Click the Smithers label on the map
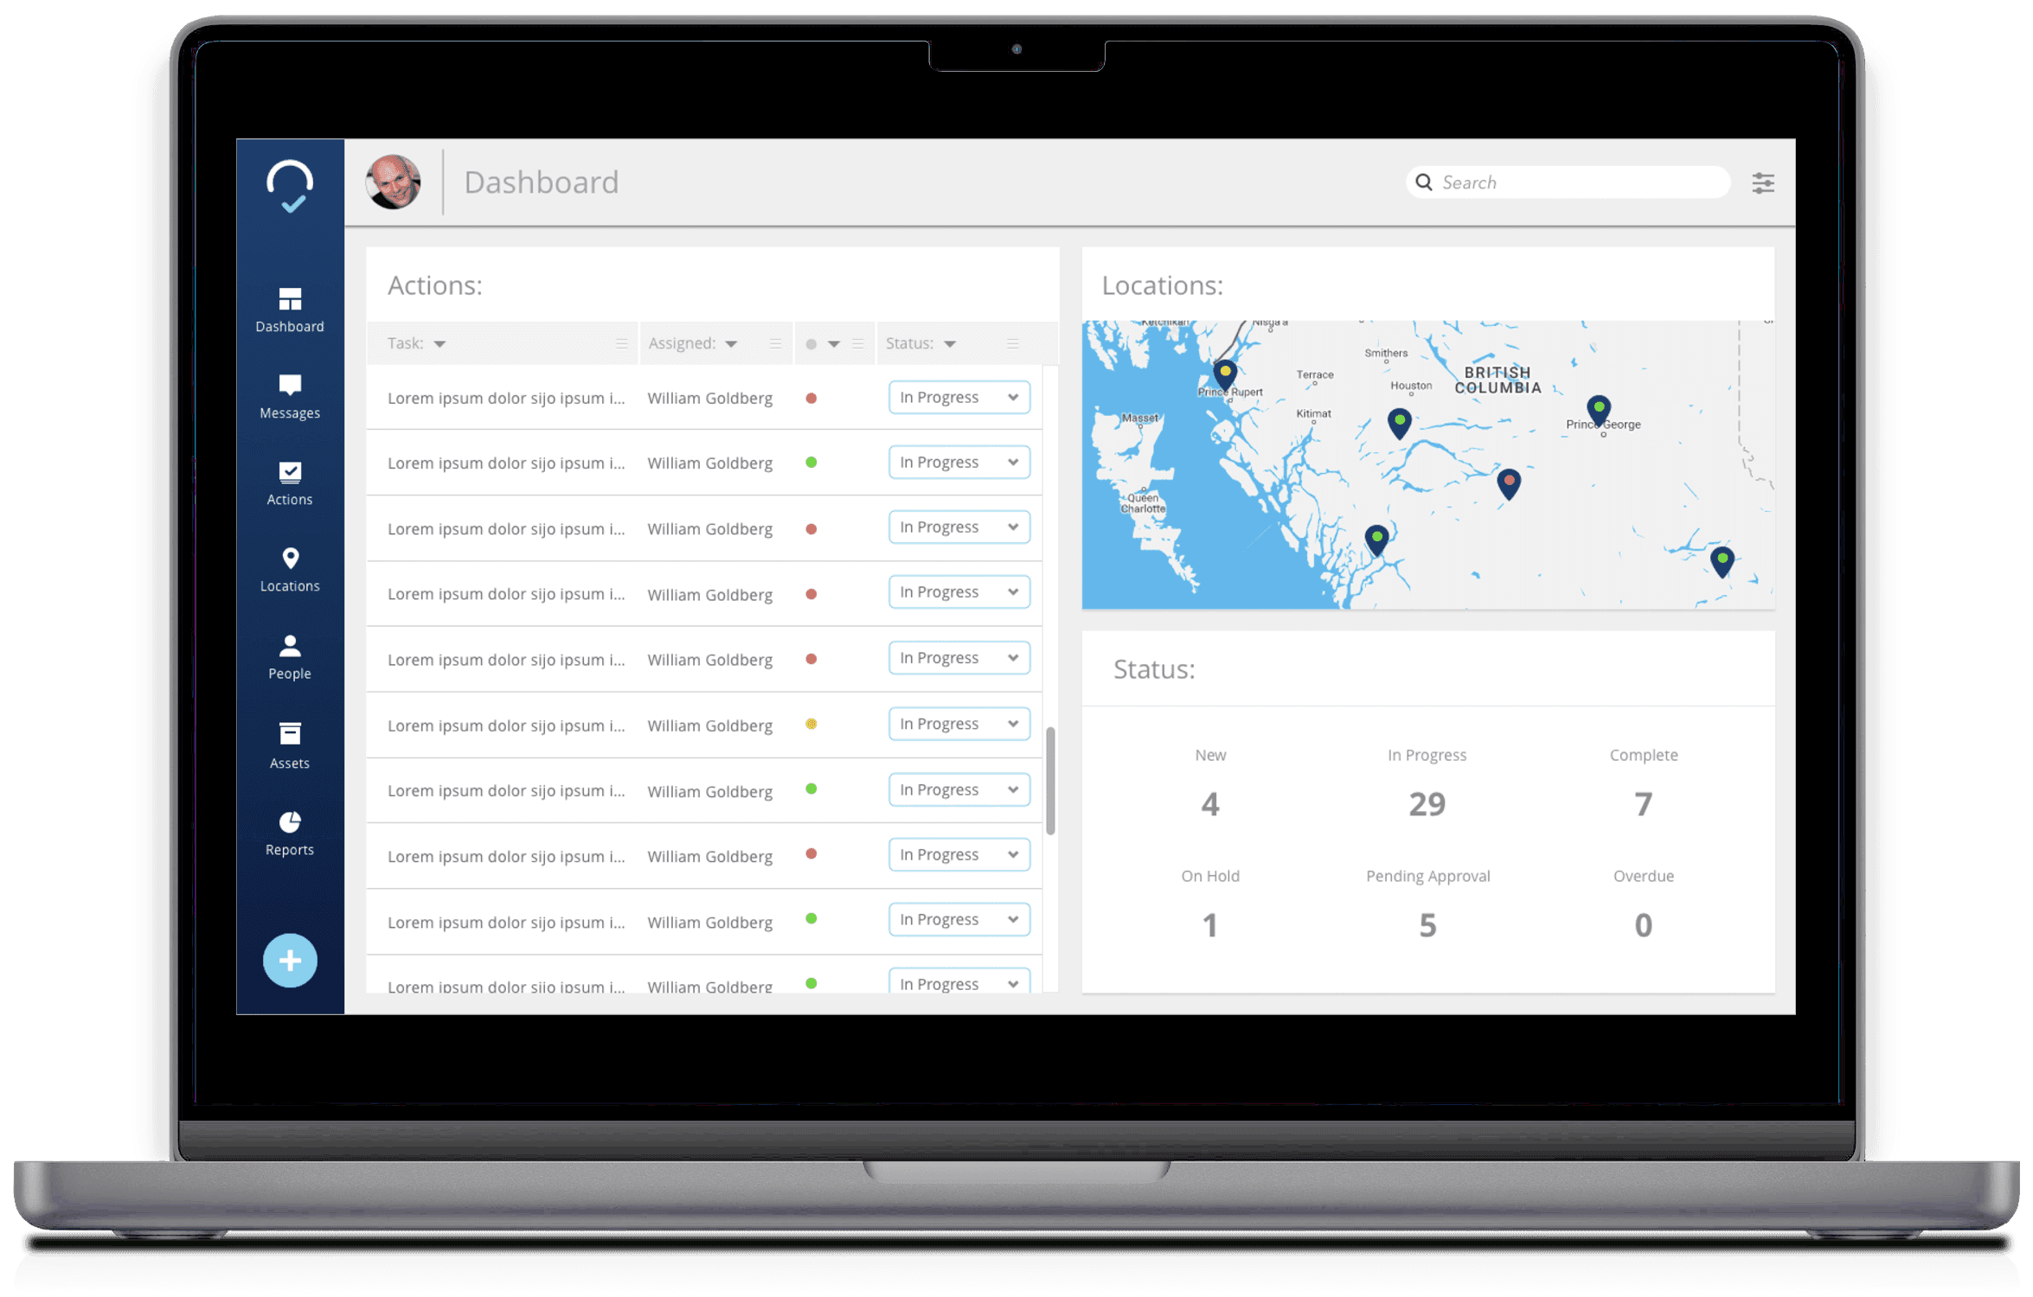 point(1386,353)
